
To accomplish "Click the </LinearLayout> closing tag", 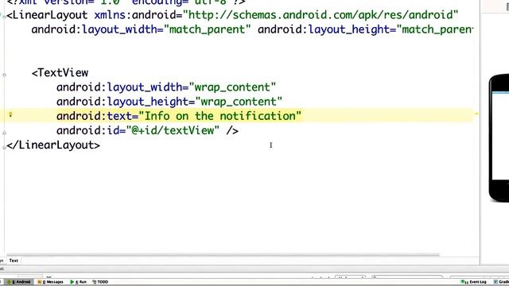I will pos(53,145).
